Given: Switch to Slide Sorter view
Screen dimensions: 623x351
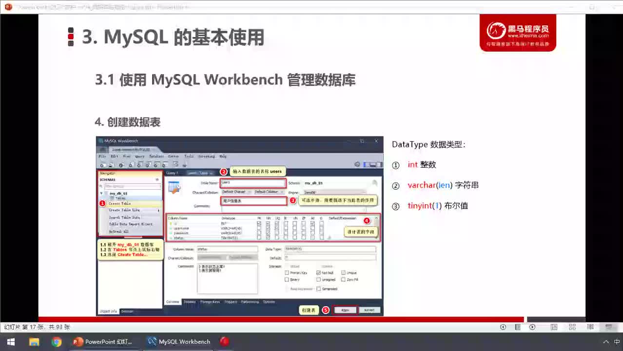Looking at the screenshot, I should 572,327.
